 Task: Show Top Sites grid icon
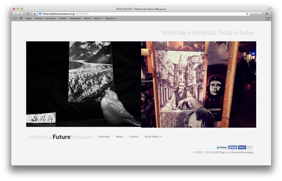[x=21, y=18]
